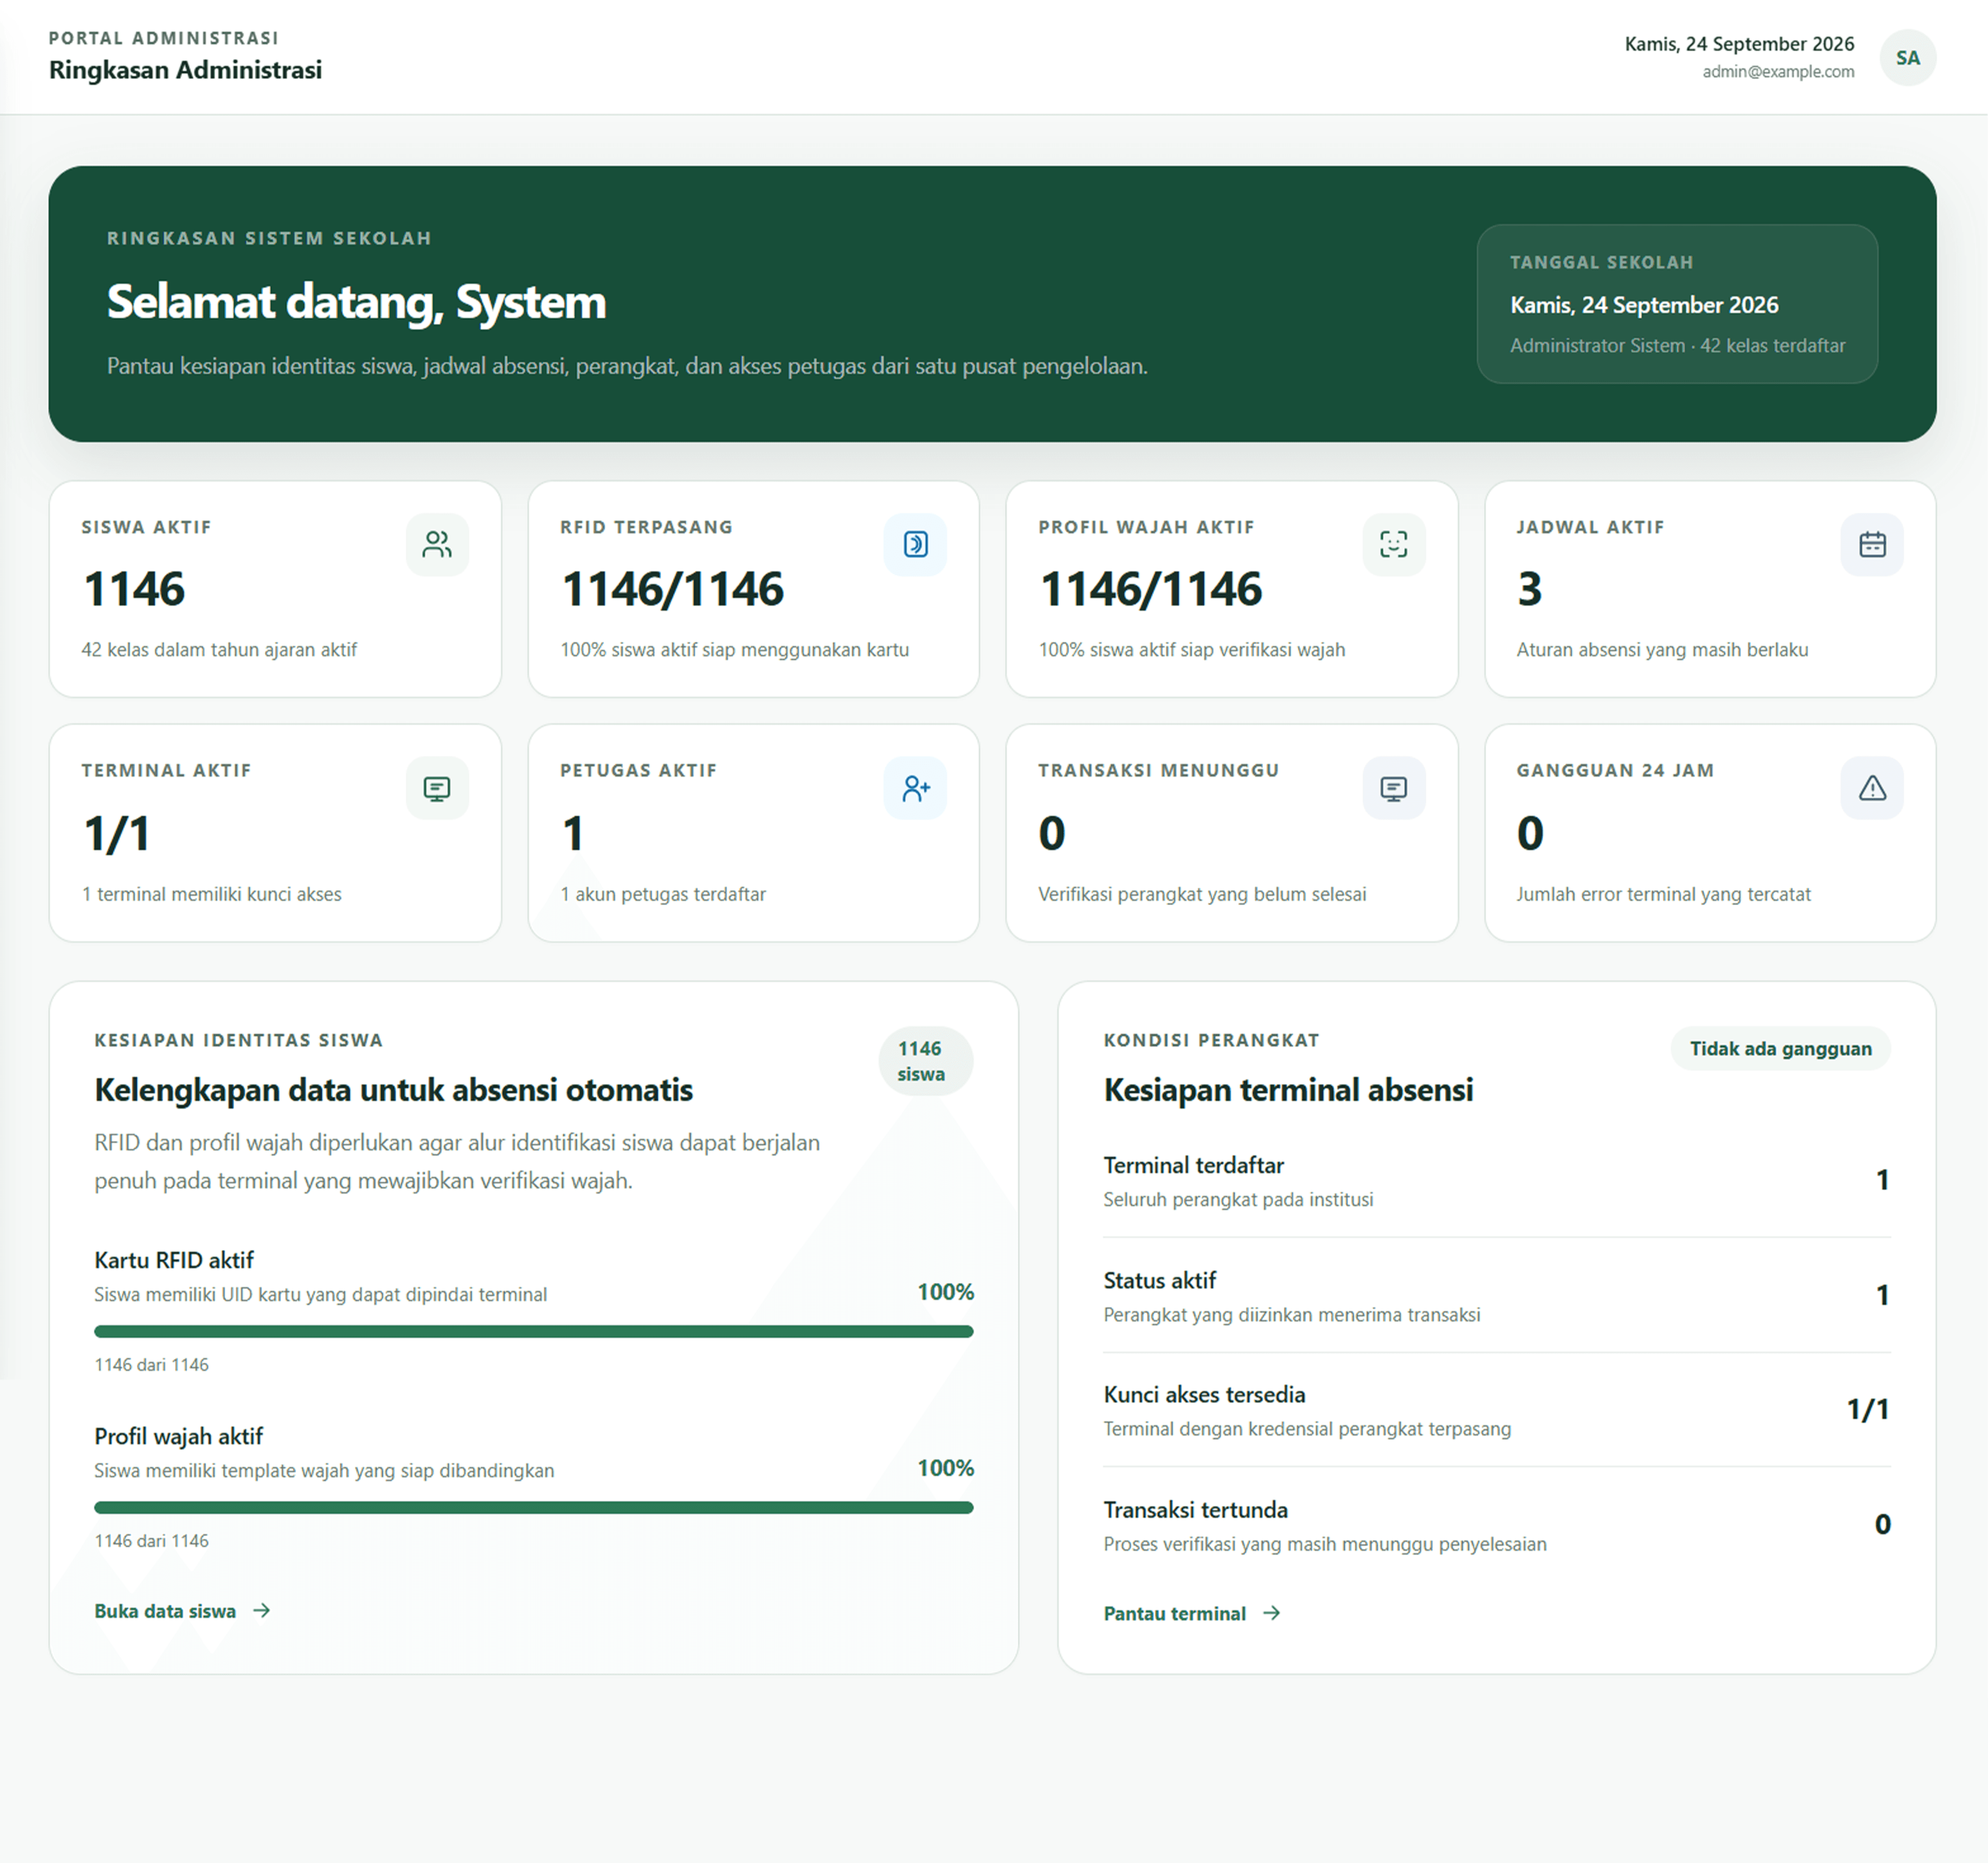The height and width of the screenshot is (1863, 1988).
Task: Open the Buka data siswa link
Action: (x=183, y=1610)
